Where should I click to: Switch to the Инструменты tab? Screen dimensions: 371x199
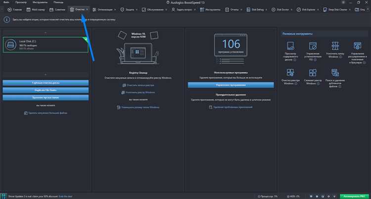pyautogui.click(x=210, y=10)
